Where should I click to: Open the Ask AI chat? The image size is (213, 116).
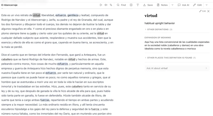point(183,5)
